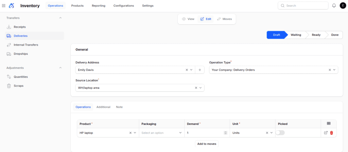Screen dimensions: 348x152
Task: Select the Ready status stage
Action: pyautogui.click(x=316, y=35)
